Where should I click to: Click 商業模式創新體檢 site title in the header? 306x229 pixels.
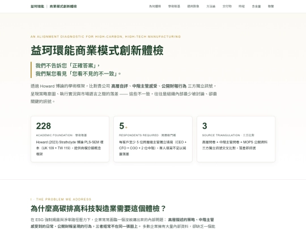coord(63,6)
